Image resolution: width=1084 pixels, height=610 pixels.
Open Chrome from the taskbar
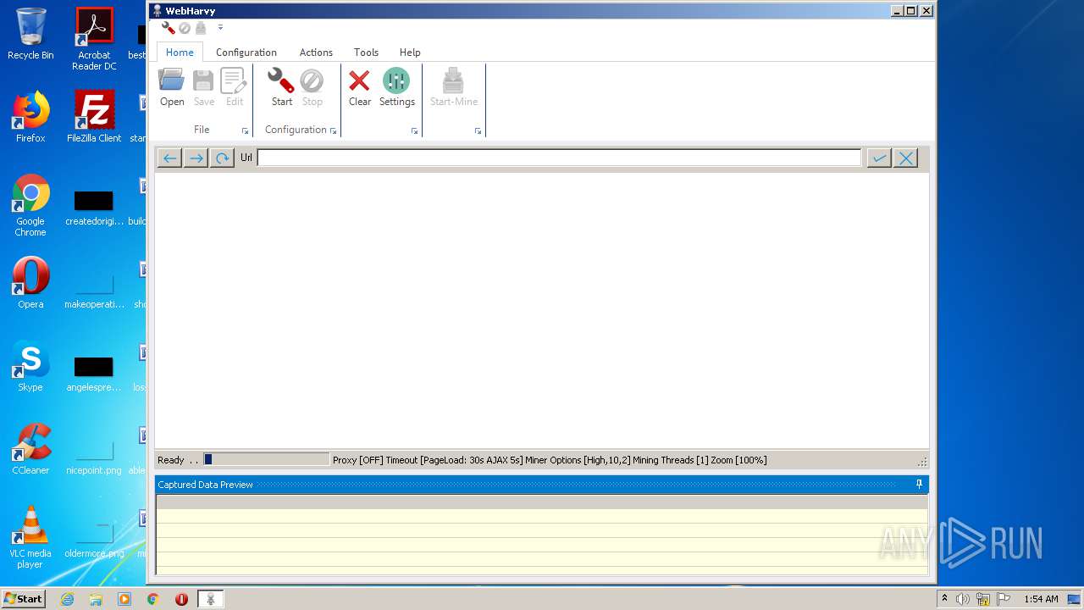[x=152, y=599]
